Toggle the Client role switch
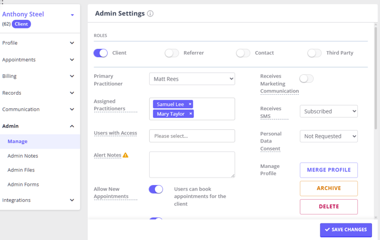The height and width of the screenshot is (240, 380). pyautogui.click(x=100, y=53)
